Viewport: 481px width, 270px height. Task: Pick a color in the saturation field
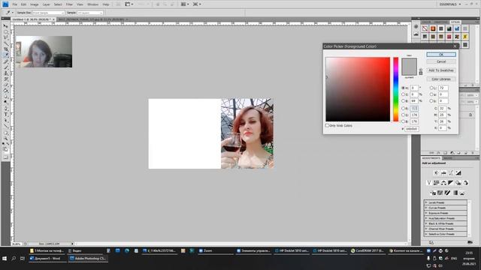point(358,89)
